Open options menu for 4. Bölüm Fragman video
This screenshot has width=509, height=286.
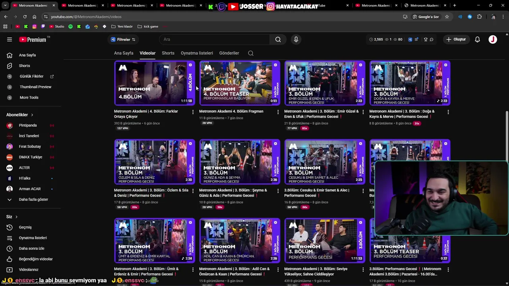tap(278, 112)
